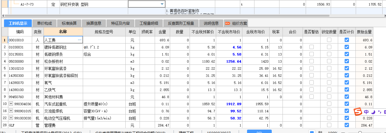
Task: Select code cell 01030031
Action: [20, 47]
